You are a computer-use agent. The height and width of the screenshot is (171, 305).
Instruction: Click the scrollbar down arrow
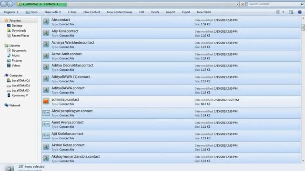tap(303, 161)
